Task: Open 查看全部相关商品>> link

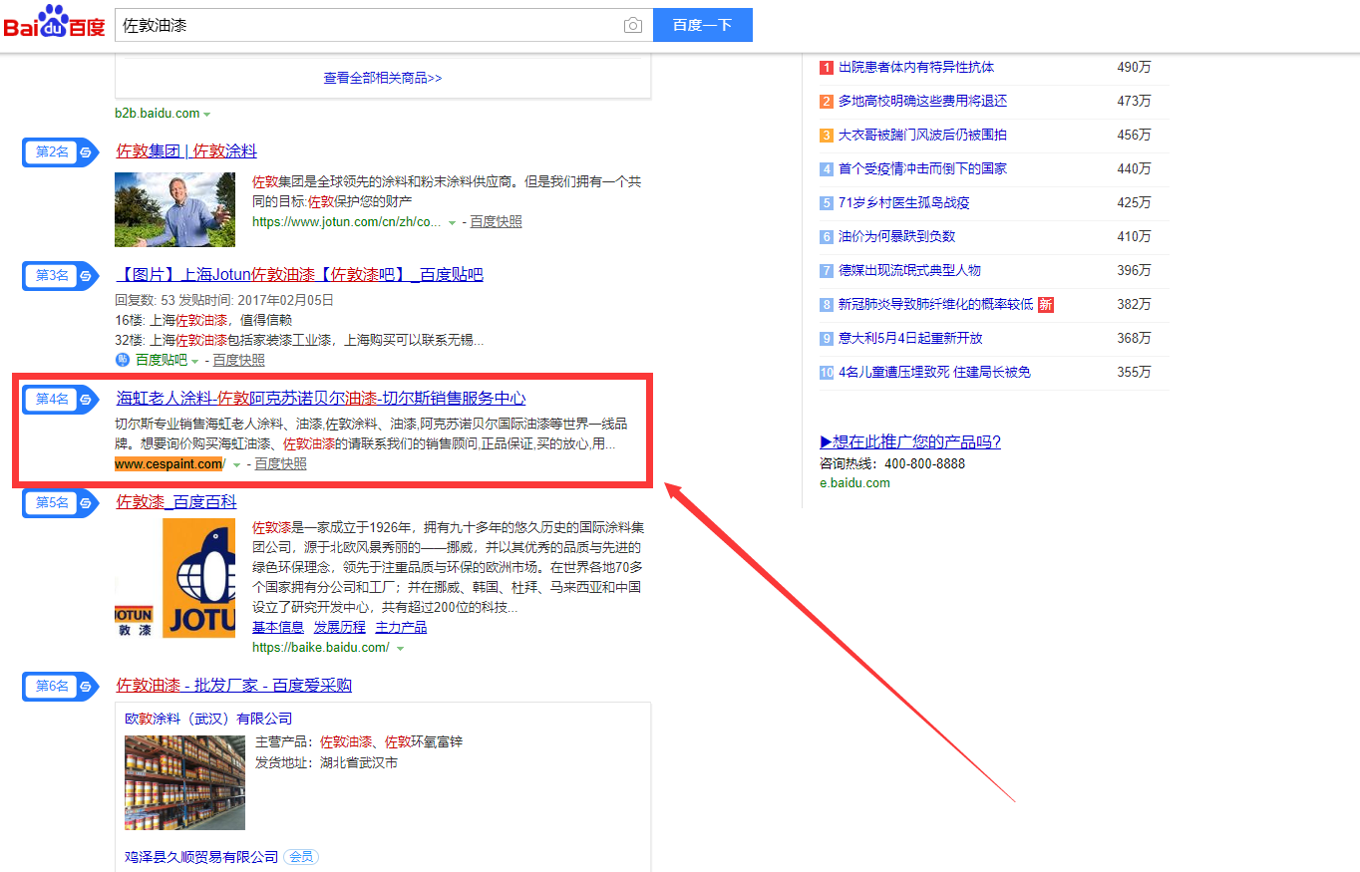Action: [x=383, y=78]
